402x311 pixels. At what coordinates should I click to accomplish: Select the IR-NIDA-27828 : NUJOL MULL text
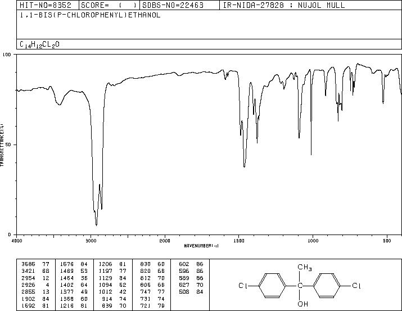(284, 5)
